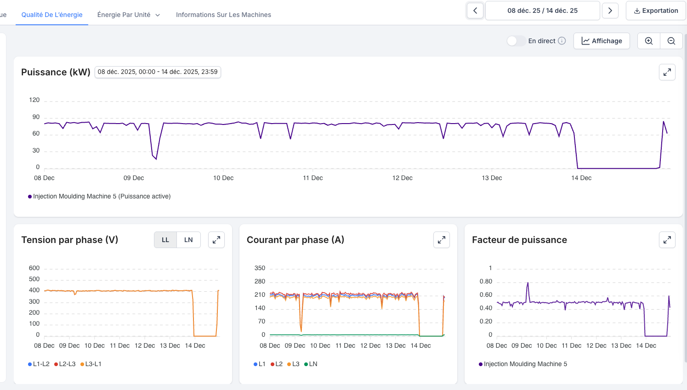The width and height of the screenshot is (687, 390).
Task: Toggle L1-L2 series in voltage legend
Action: pyautogui.click(x=39, y=364)
